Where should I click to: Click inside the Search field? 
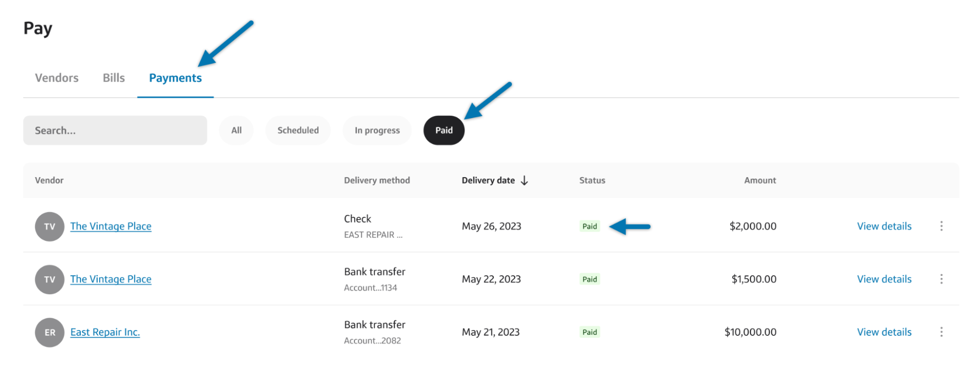115,130
